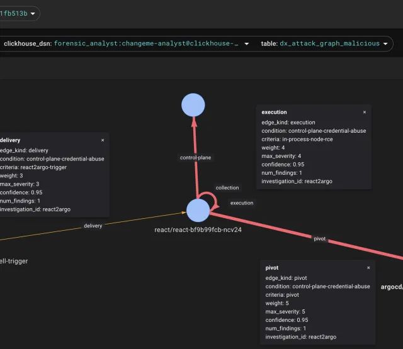Click criteria: pivot in pivot card

[282, 295]
